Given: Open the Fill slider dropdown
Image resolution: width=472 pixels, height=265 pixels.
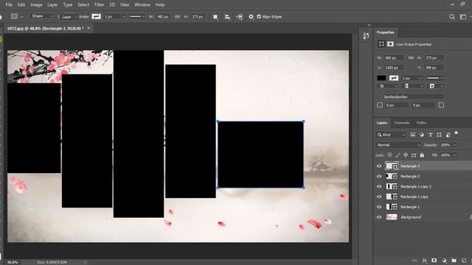Looking at the screenshot, I should coord(454,155).
